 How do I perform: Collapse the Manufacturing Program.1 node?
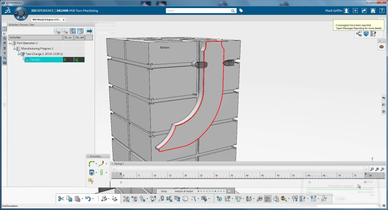coord(15,48)
